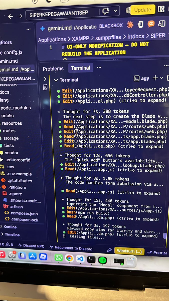The image size is (169, 301).
Task: Expand the 'Thought for 8s, 1.6k tokens' block
Action: click(96, 179)
